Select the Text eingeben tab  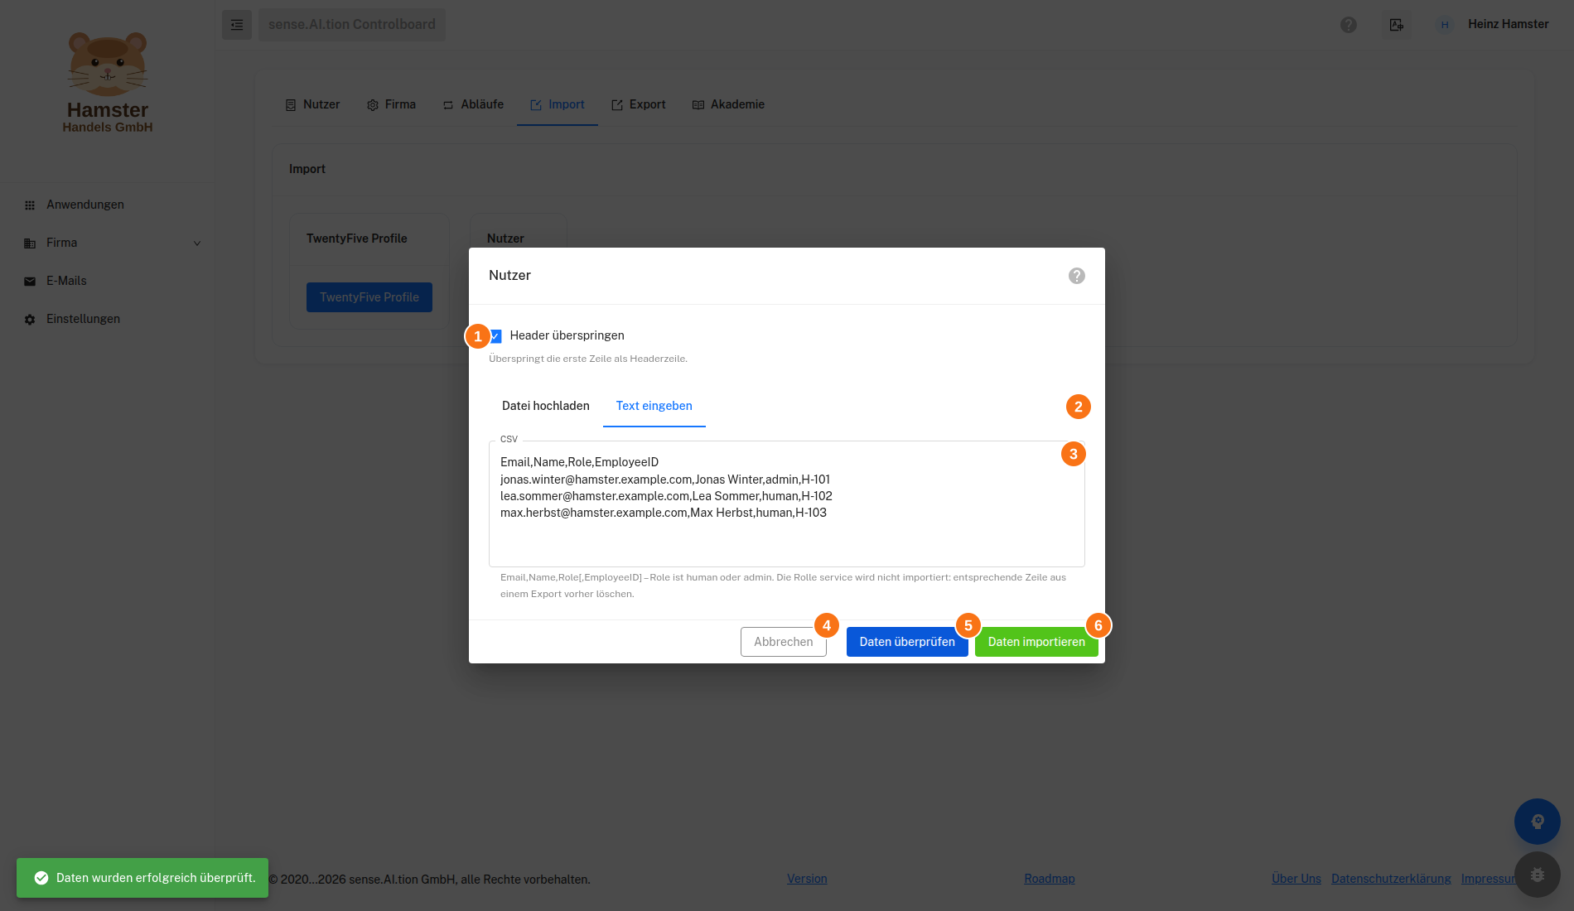(x=654, y=406)
